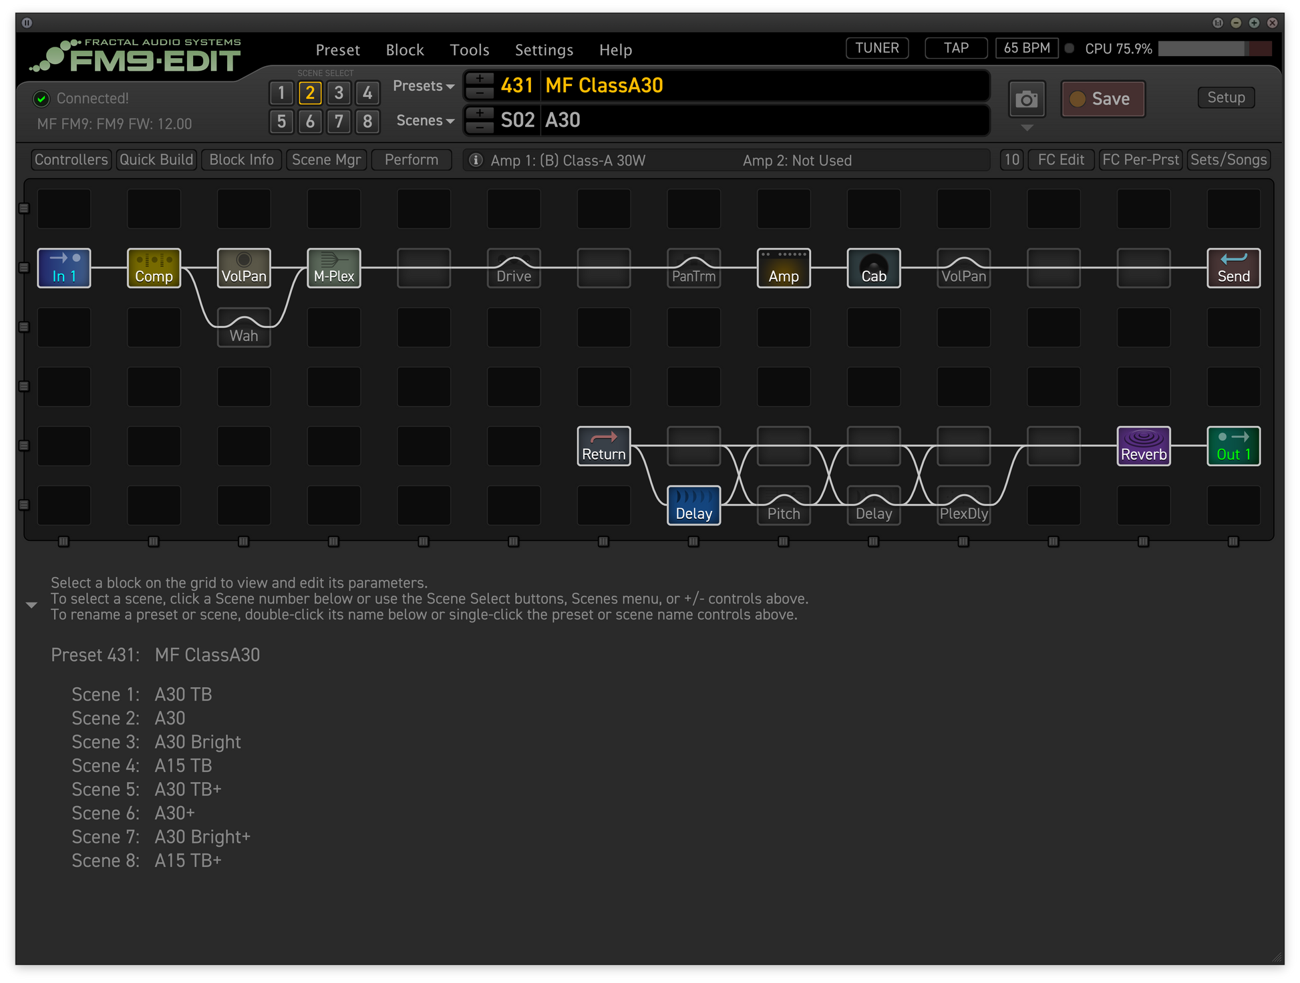Screen dimensions: 1300x983
Task: Switch to scene 3 button
Action: (x=339, y=93)
